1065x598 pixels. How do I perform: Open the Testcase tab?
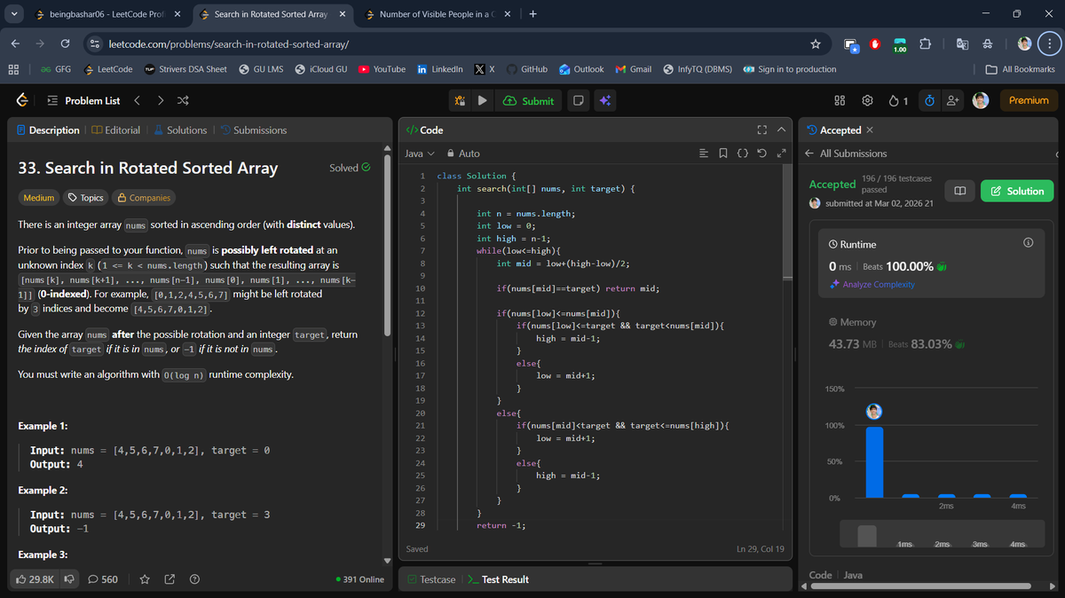pyautogui.click(x=431, y=579)
